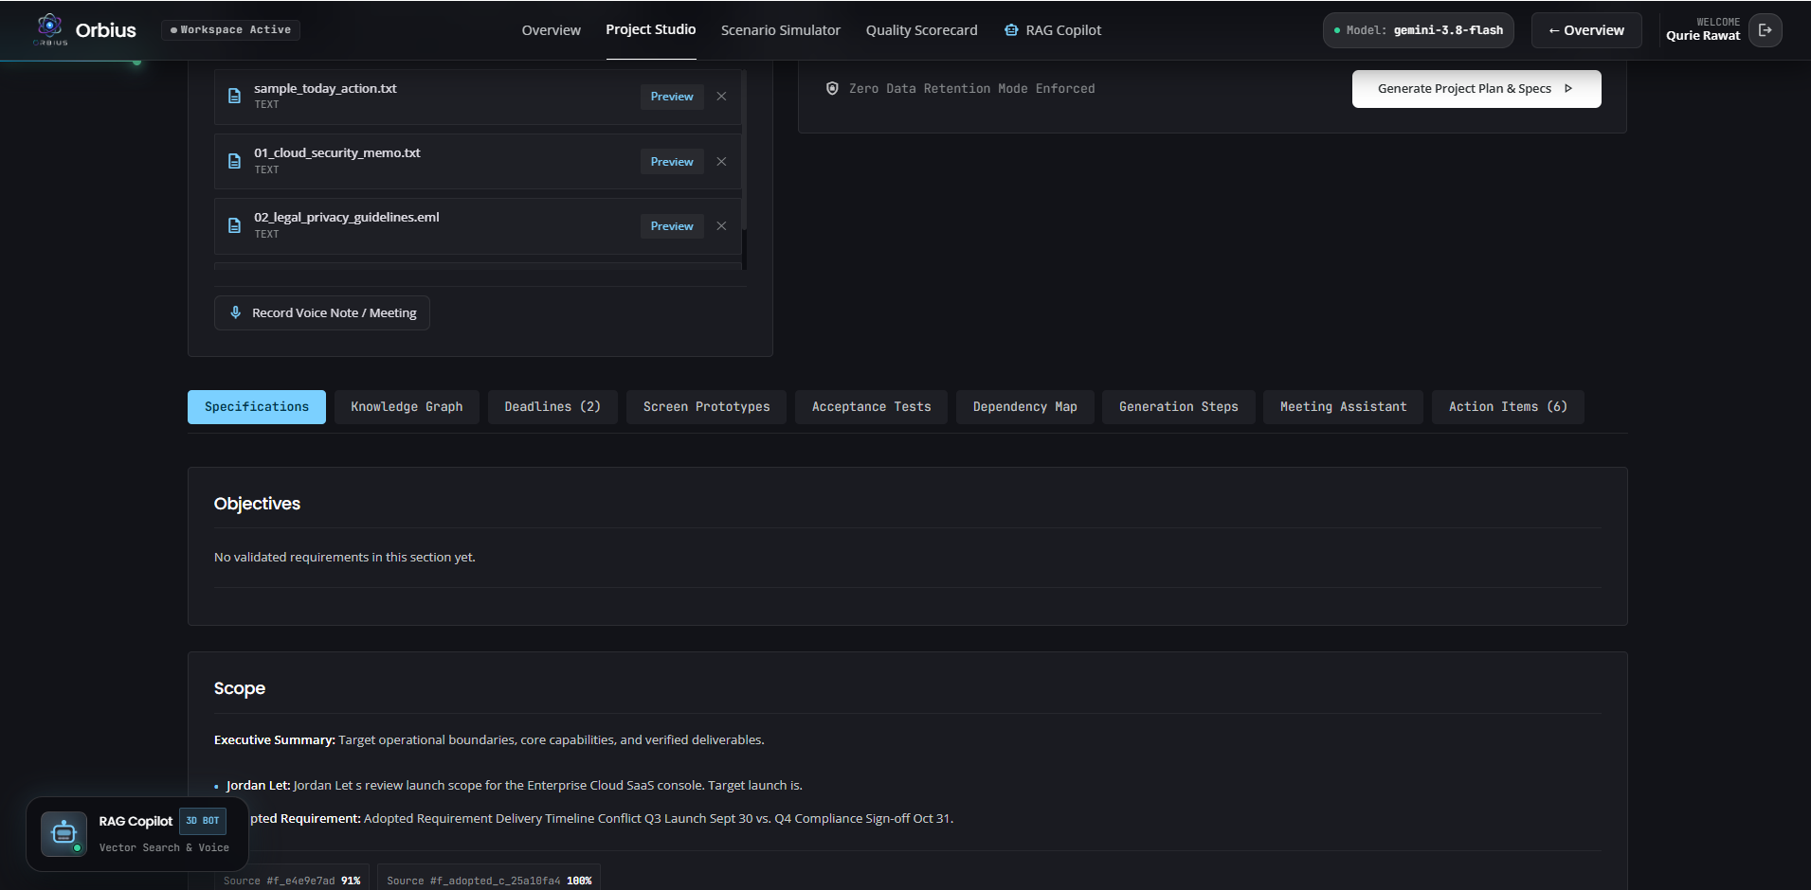Preview sample_today_action.txt
The image size is (1811, 890).
(x=672, y=97)
